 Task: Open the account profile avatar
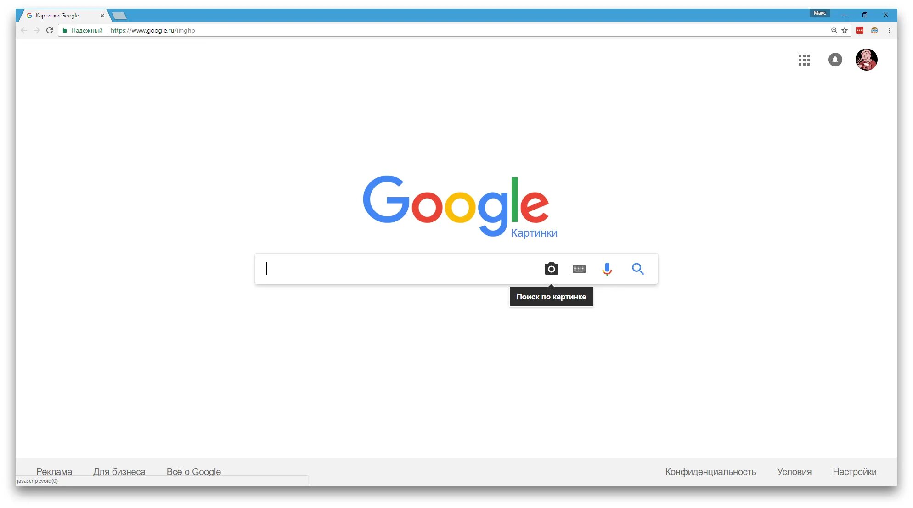tap(867, 60)
